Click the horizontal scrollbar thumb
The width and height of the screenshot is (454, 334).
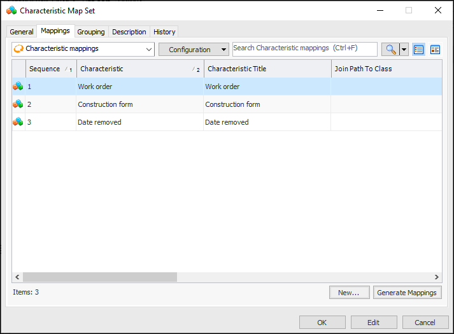99,277
